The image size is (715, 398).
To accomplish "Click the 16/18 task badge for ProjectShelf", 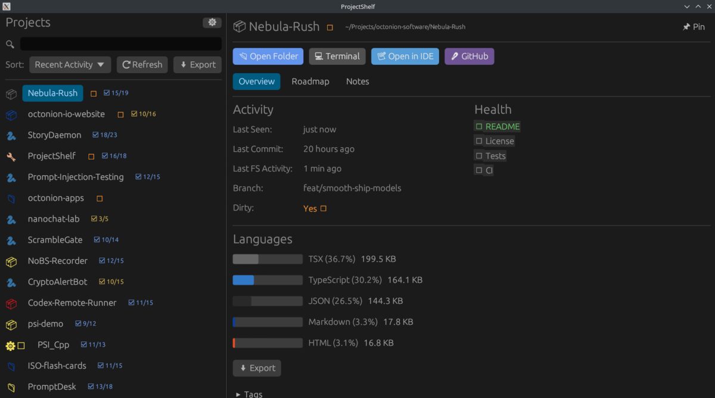I will [x=114, y=156].
